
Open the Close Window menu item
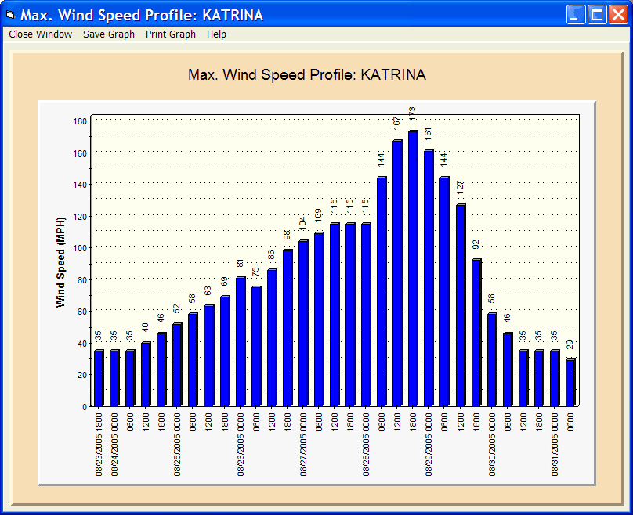40,34
